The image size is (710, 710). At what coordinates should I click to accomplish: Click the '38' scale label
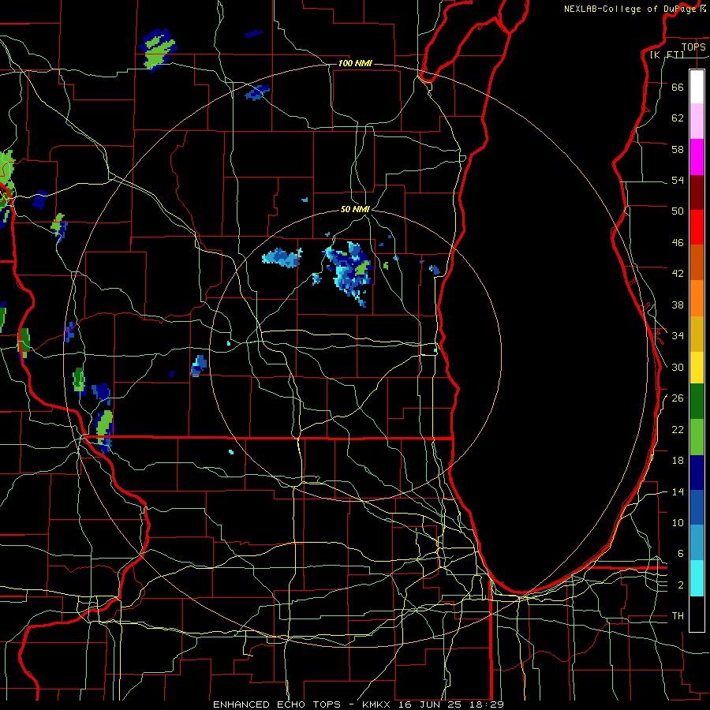click(678, 305)
